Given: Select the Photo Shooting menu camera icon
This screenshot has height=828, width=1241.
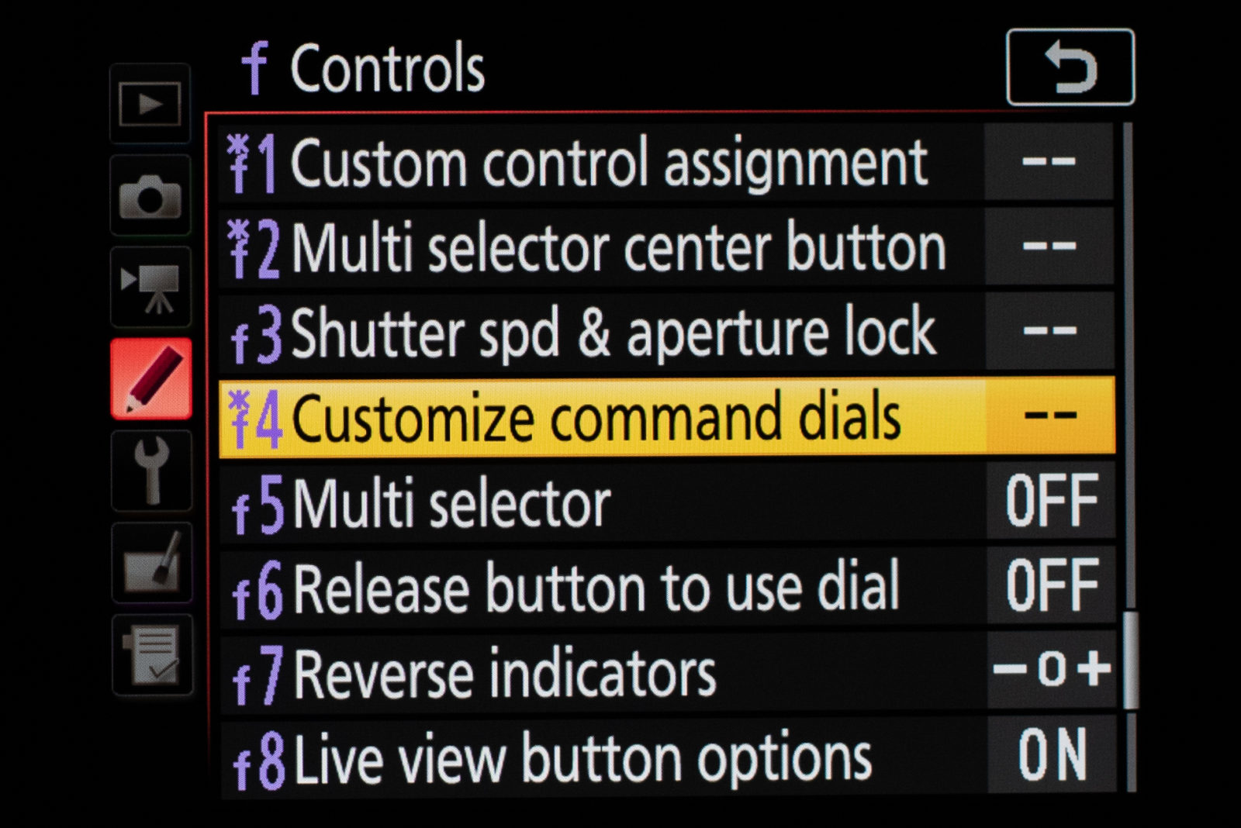Looking at the screenshot, I should (152, 198).
